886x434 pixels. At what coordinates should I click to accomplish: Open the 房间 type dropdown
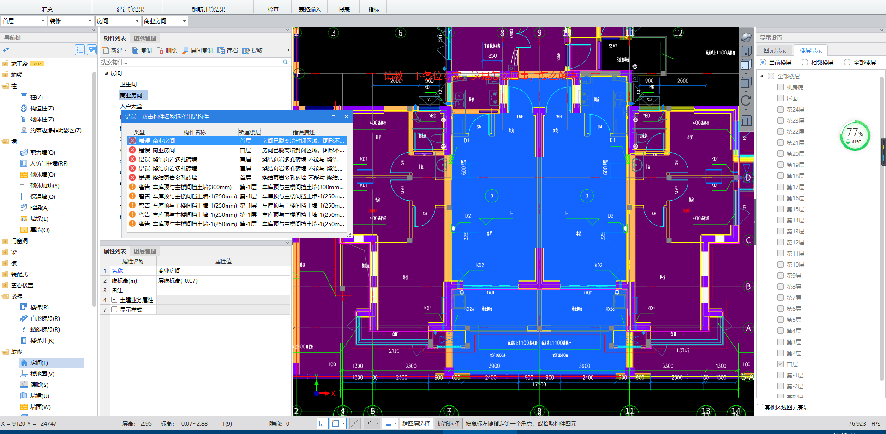click(118, 21)
